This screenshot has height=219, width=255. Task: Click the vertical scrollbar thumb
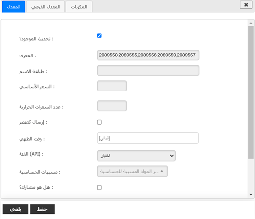pyautogui.click(x=251, y=92)
